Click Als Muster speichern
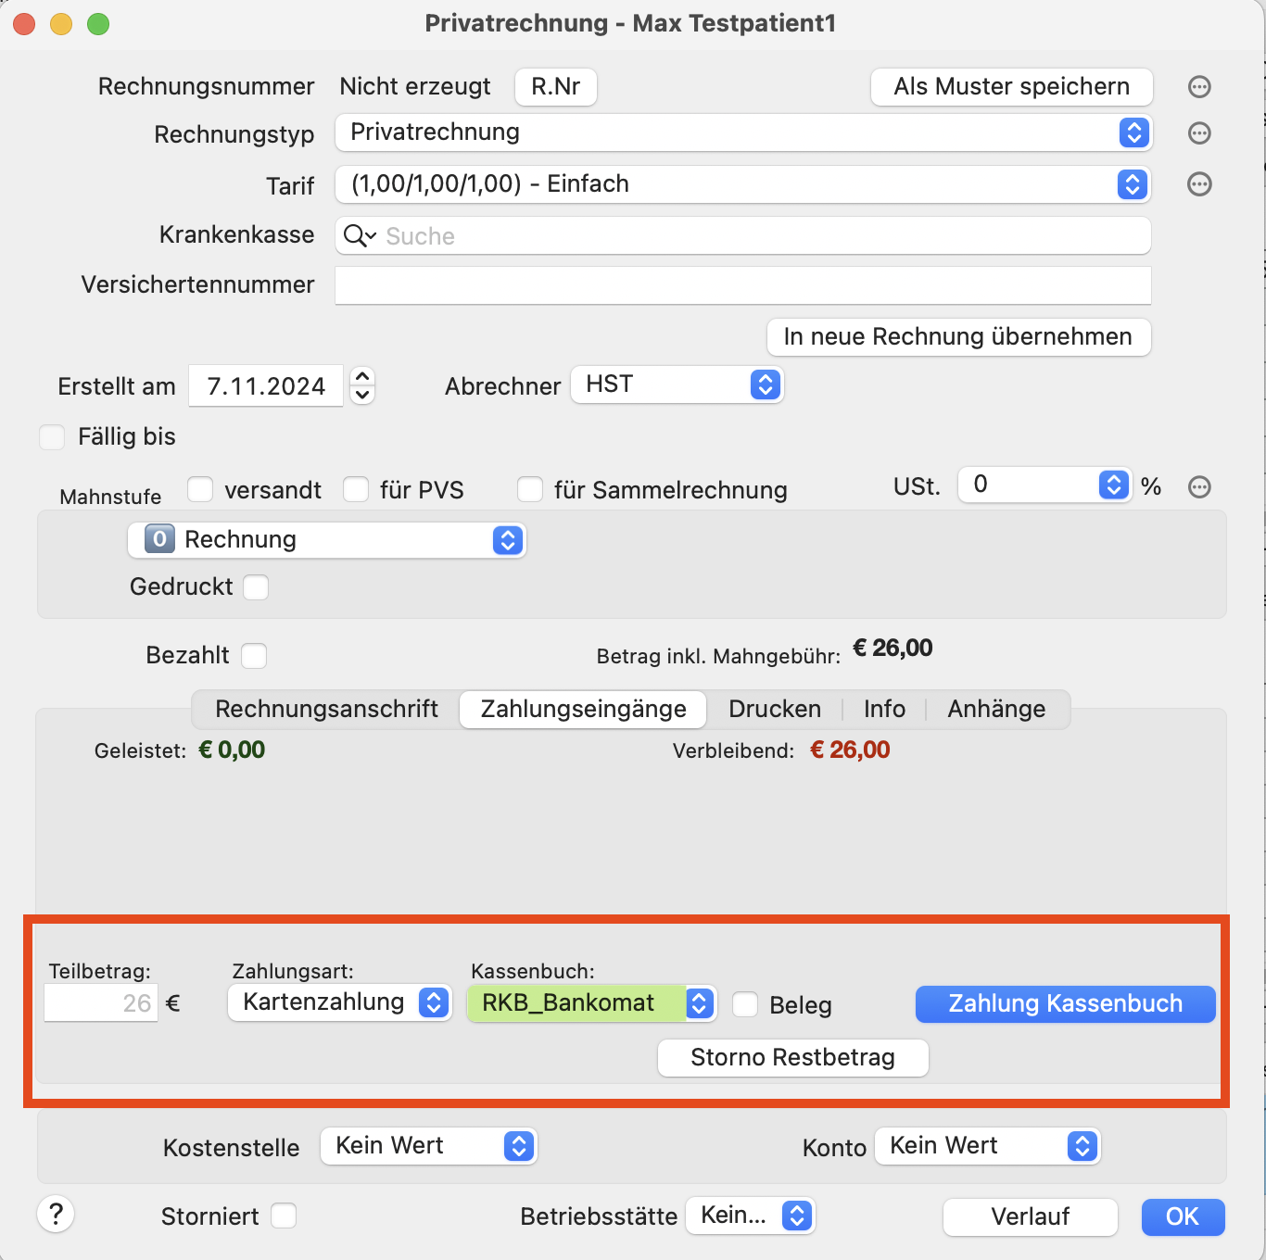Viewport: 1266px width, 1260px height. click(x=1012, y=87)
